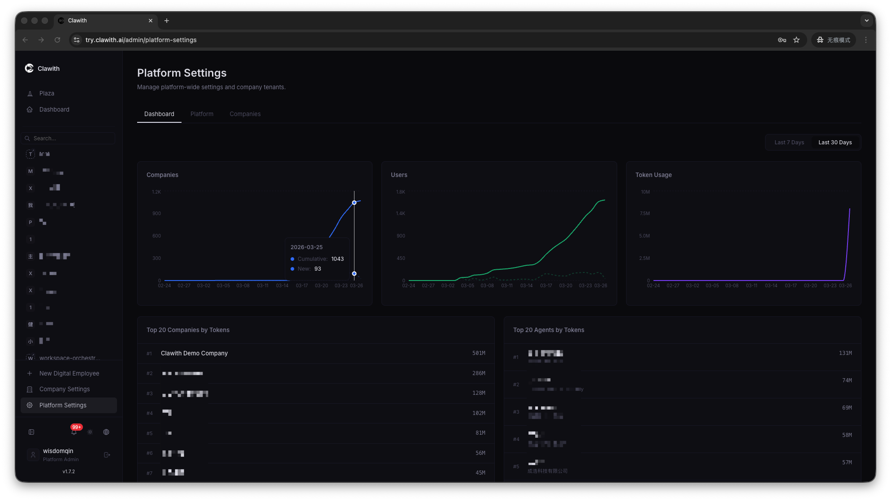The width and height of the screenshot is (891, 501).
Task: Collapse the sidebar with panel icon
Action: [31, 432]
